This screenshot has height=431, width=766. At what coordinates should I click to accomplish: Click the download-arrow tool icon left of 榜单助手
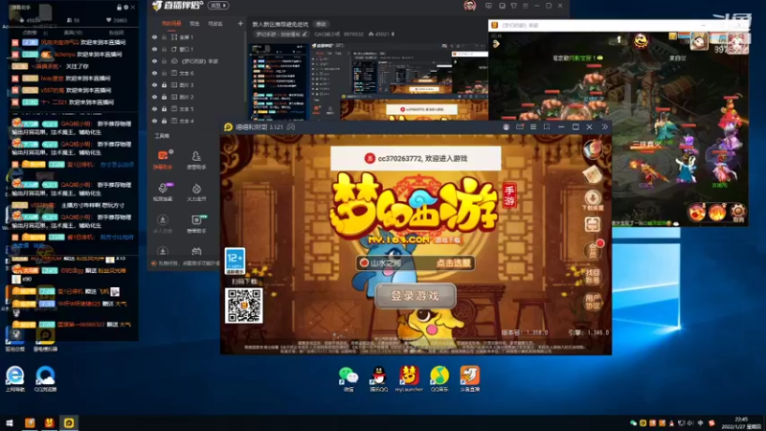(163, 220)
